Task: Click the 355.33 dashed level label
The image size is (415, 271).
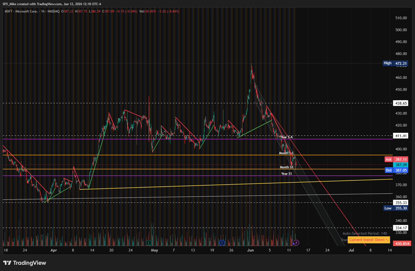Action: coord(400,203)
